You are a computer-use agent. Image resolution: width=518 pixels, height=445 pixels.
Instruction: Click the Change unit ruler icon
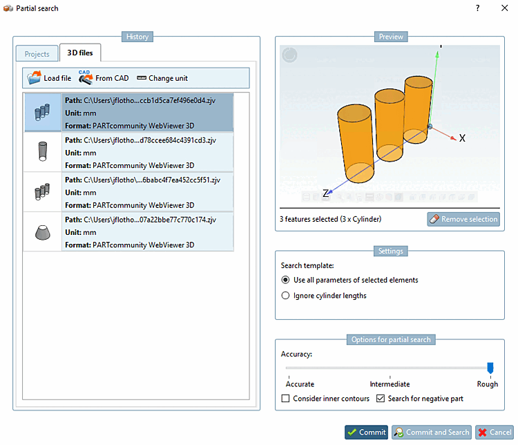point(142,77)
